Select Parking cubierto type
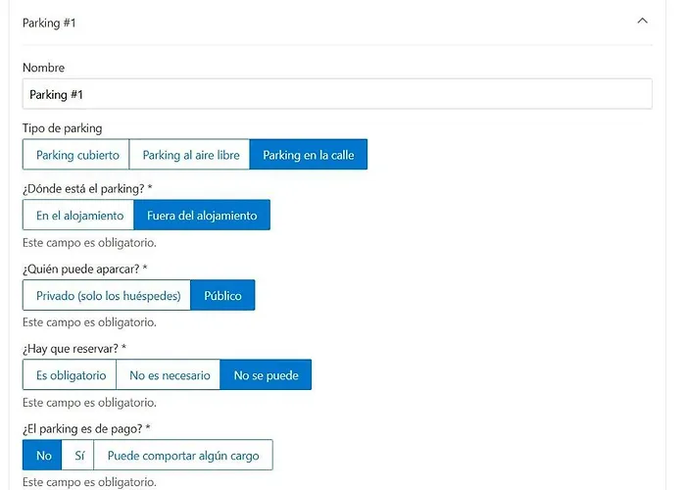Image resolution: width=686 pixels, height=490 pixels. click(76, 155)
